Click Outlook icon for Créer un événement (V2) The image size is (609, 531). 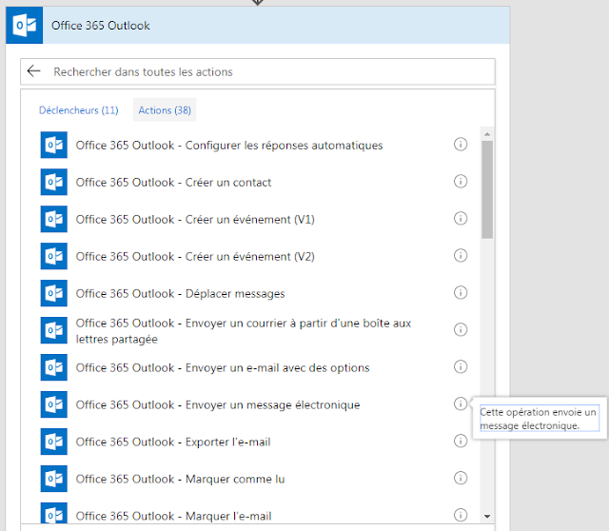tap(54, 256)
